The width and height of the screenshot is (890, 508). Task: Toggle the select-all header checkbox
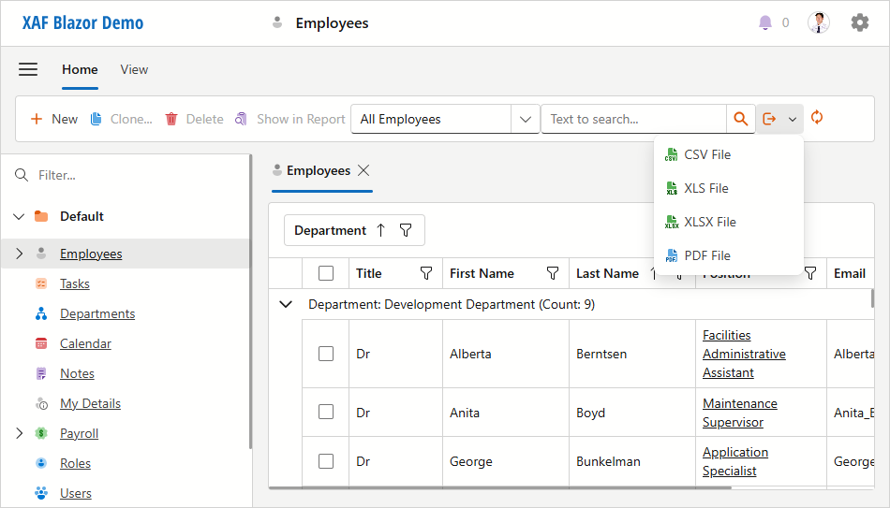coord(326,273)
